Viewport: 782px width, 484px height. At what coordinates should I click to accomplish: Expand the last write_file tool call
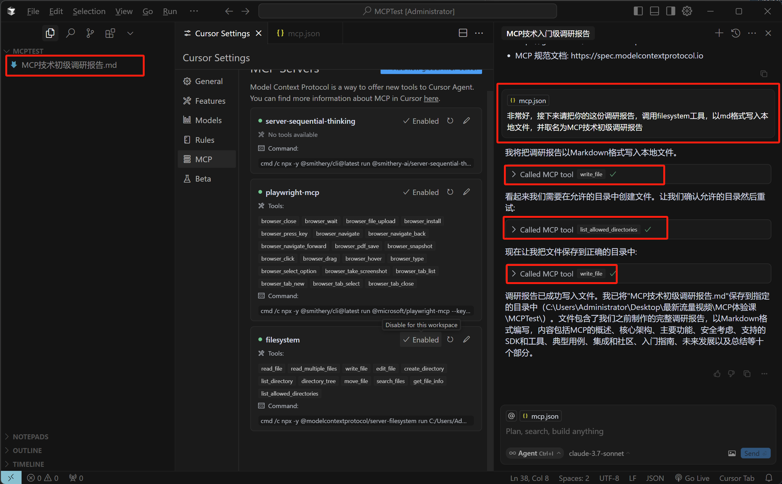click(x=513, y=273)
